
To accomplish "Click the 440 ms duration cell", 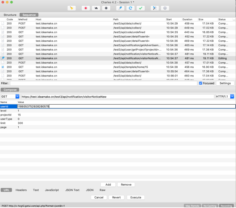I will click(x=189, y=32).
